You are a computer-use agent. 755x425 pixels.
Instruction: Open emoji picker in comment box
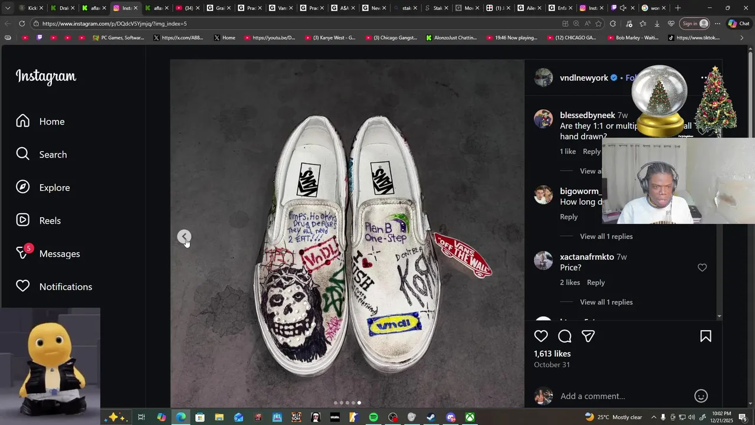(x=701, y=396)
